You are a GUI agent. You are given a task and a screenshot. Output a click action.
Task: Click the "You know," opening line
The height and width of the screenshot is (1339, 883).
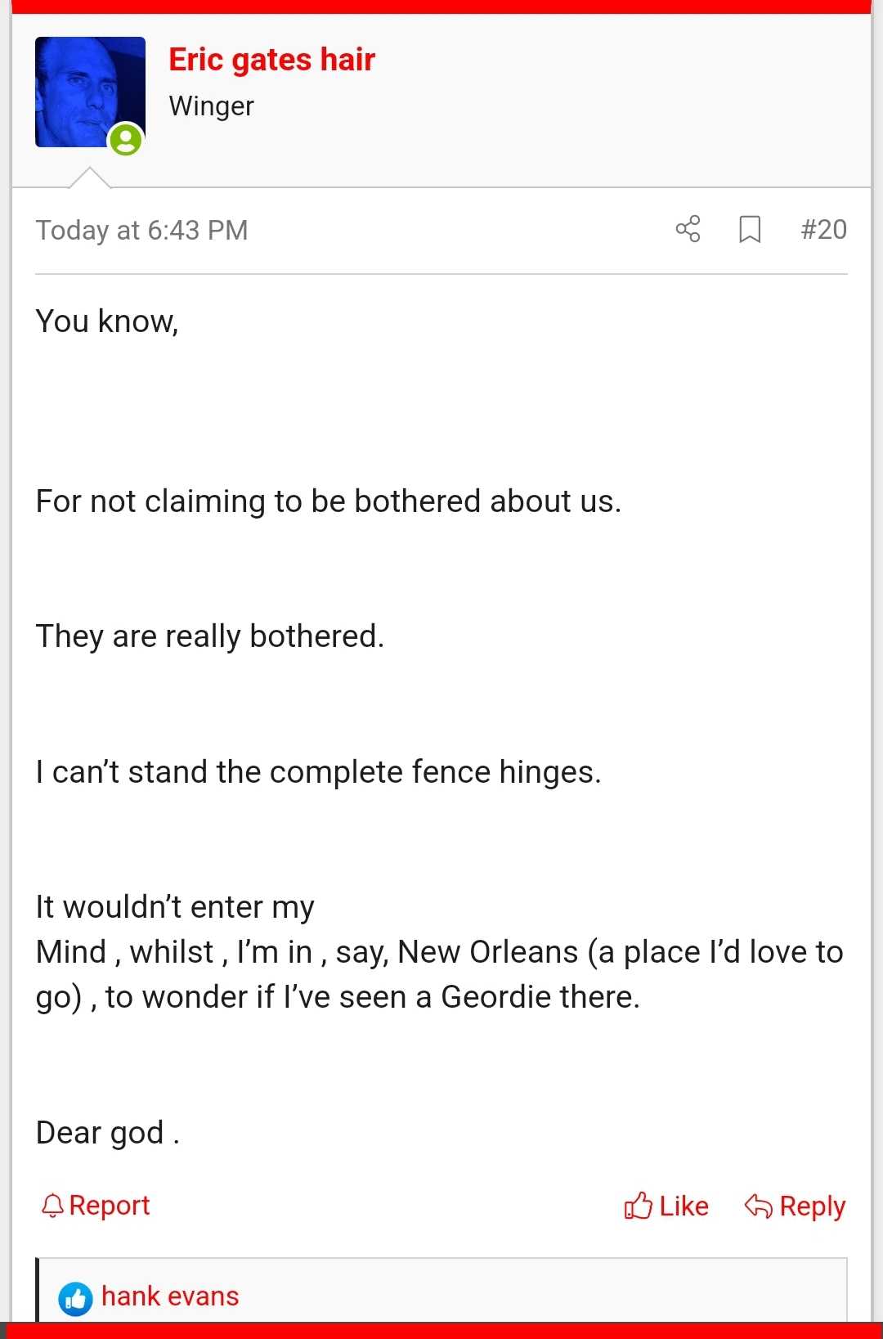107,321
